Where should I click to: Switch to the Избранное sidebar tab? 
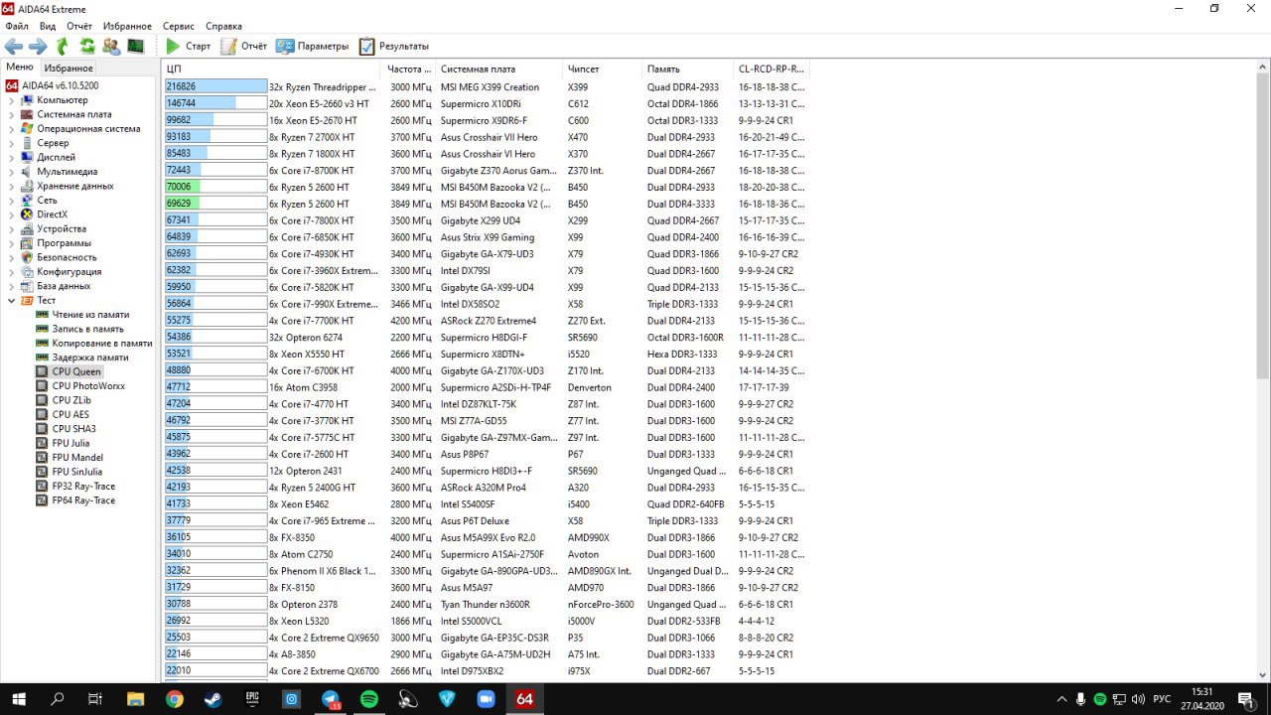pyautogui.click(x=69, y=69)
